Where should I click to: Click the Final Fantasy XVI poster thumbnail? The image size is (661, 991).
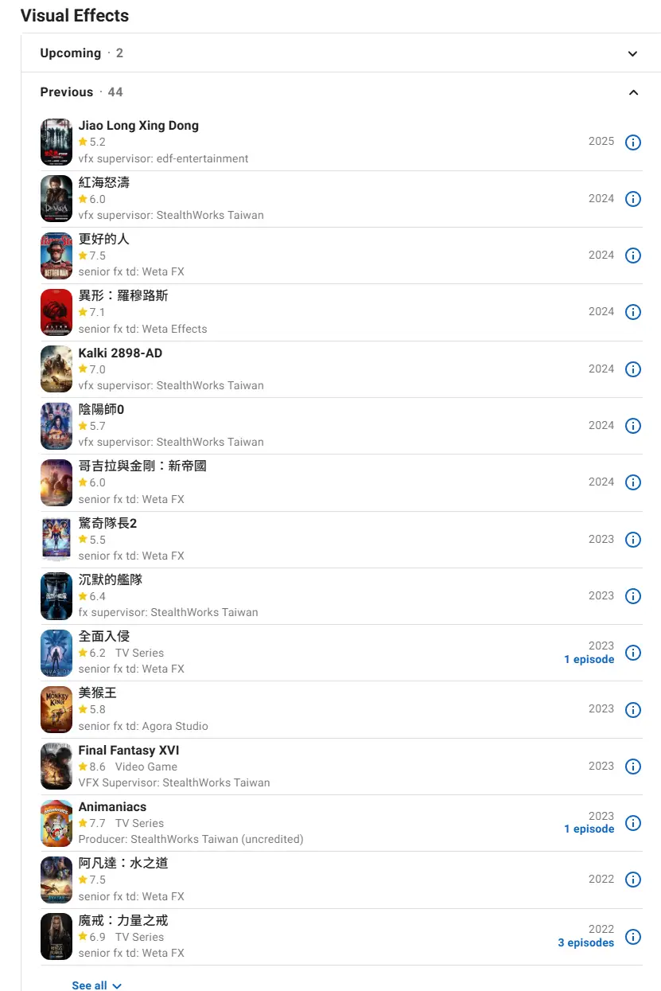pos(56,767)
